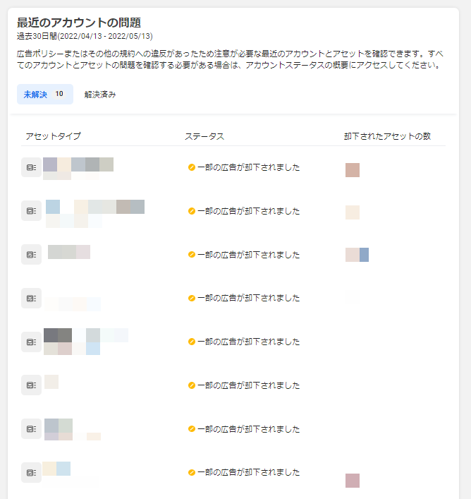Screen dimensions: 471x499
Task: Switch to the 未解決 tab
Action: pos(44,95)
